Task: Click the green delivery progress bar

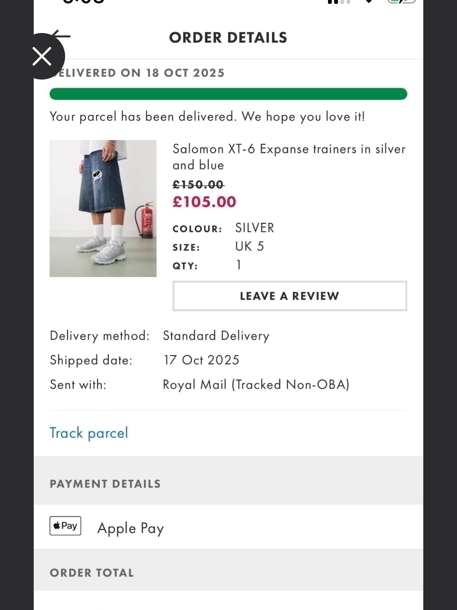Action: pyautogui.click(x=228, y=94)
